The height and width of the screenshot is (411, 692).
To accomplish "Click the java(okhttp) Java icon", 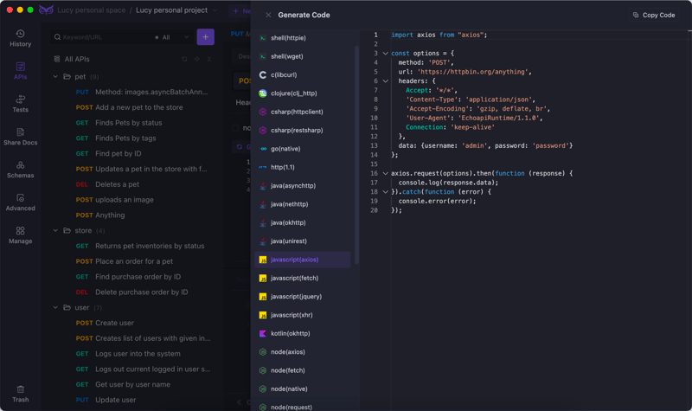I will [263, 222].
